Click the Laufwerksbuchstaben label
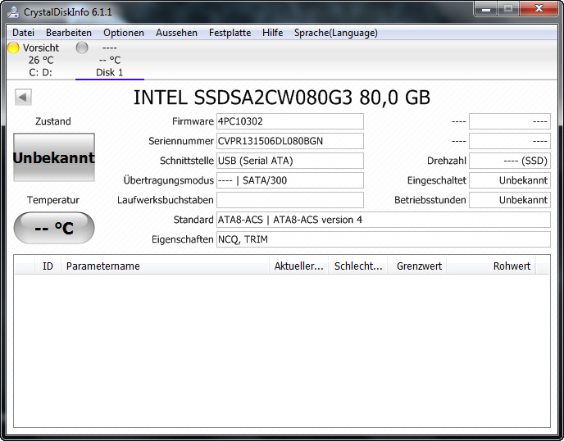 click(165, 200)
